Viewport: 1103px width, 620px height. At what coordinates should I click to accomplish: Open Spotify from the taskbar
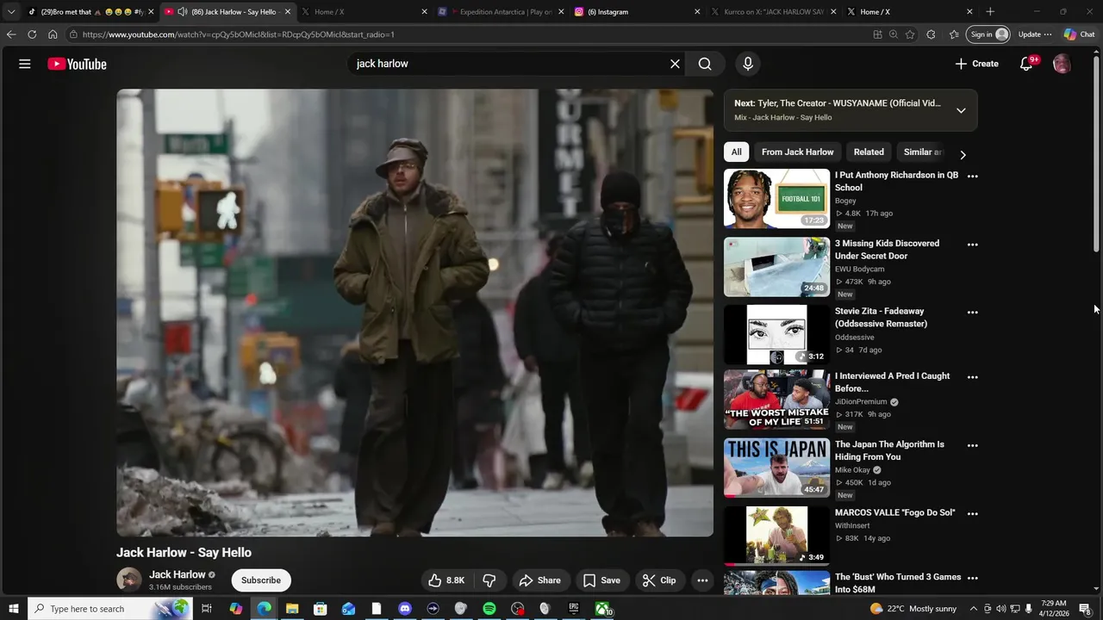pyautogui.click(x=489, y=609)
